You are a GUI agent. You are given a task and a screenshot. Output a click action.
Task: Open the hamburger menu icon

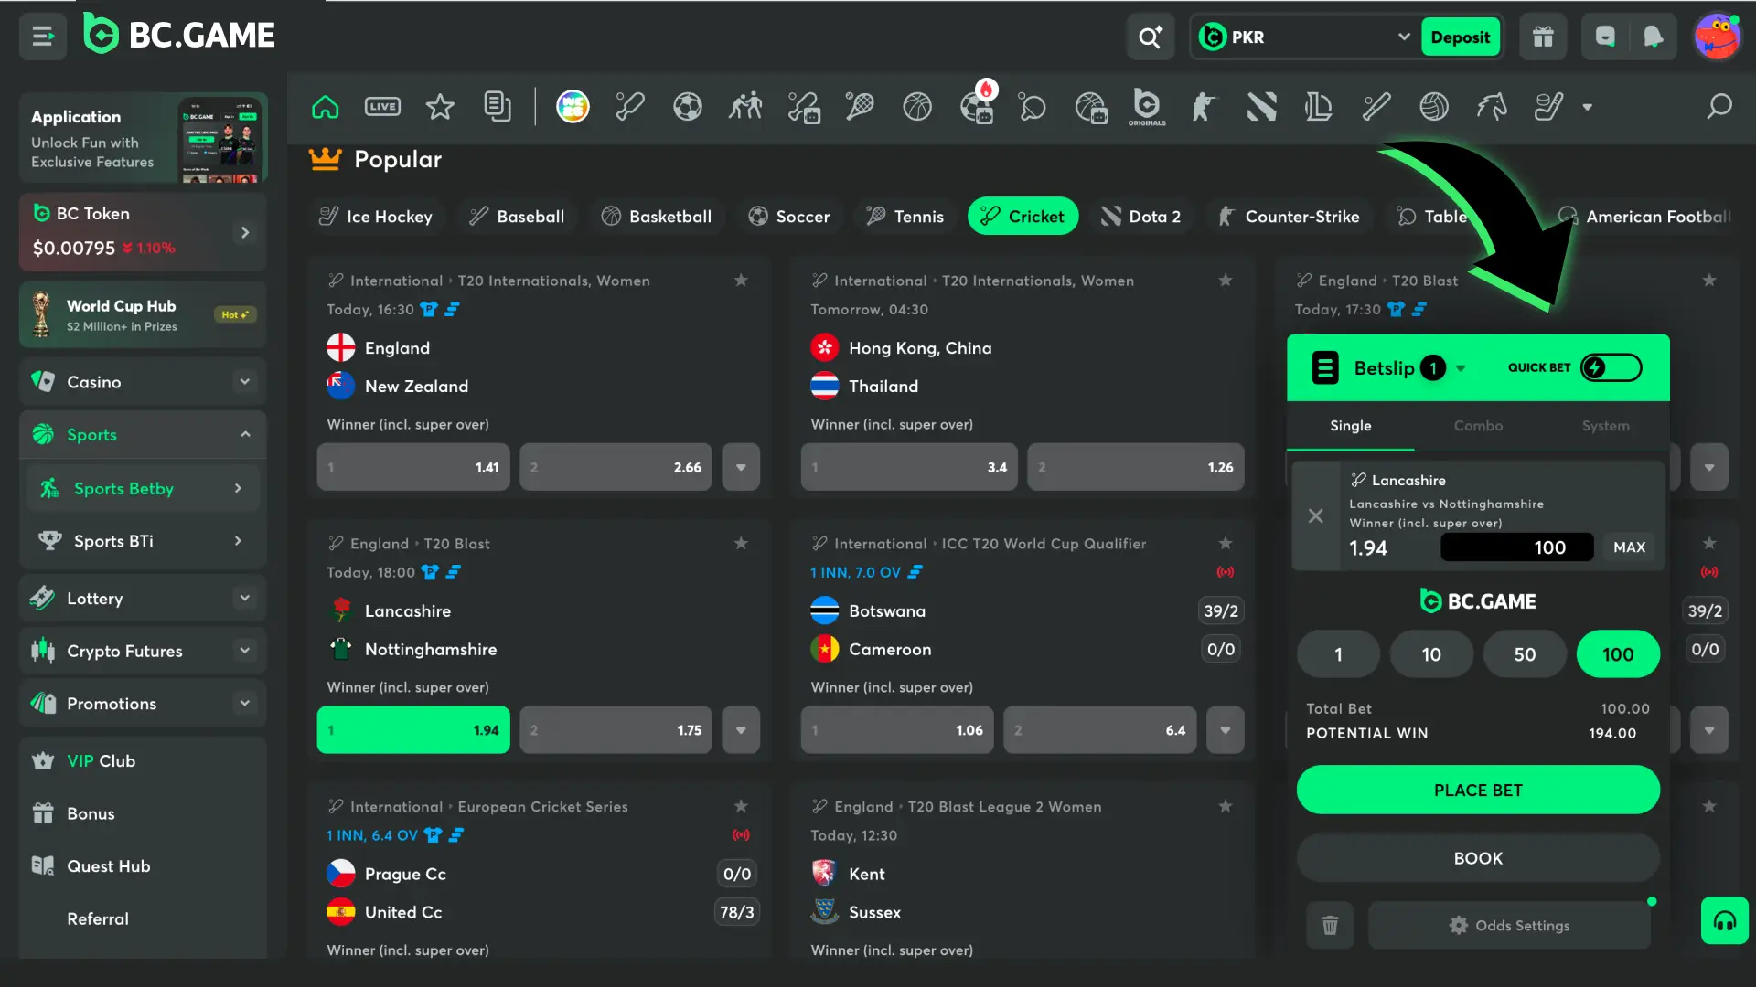pyautogui.click(x=43, y=37)
